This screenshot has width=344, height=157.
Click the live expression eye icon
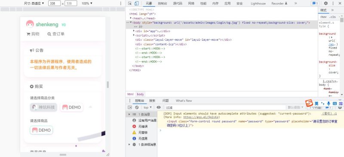pyautogui.click(x=159, y=107)
